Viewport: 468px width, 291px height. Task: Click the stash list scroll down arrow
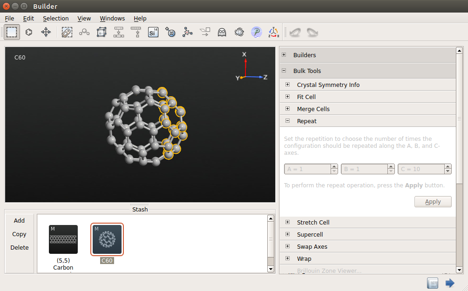pos(271,269)
